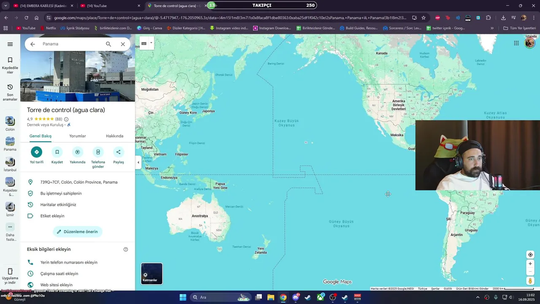Click Yakınında nearby button
This screenshot has width=540, height=304.
(78, 155)
